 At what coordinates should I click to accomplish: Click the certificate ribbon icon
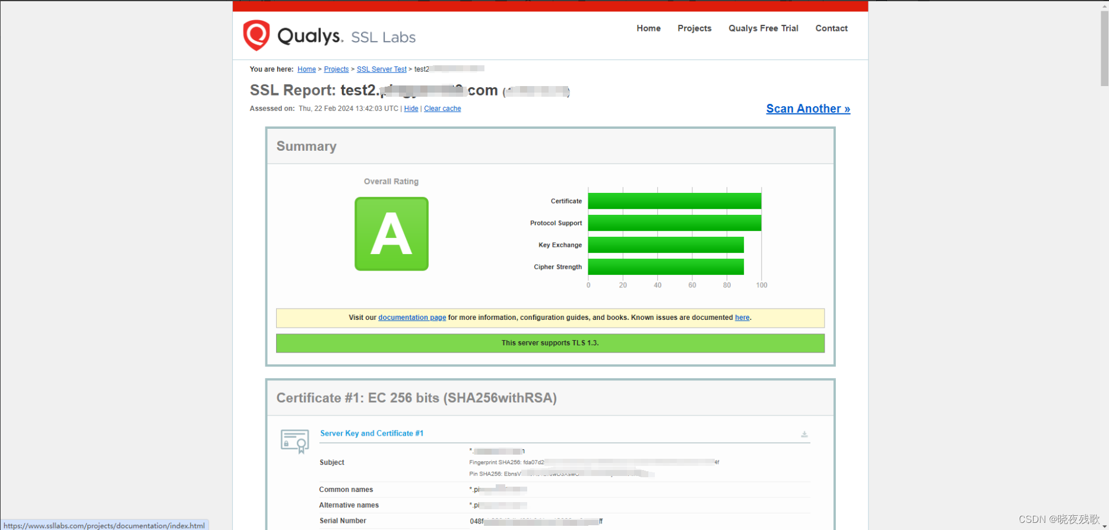[295, 442]
